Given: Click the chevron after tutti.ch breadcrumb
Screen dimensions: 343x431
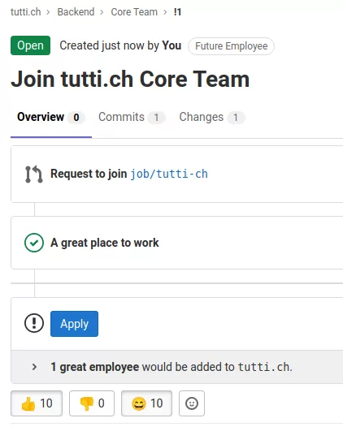Looking at the screenshot, I should [x=48, y=12].
